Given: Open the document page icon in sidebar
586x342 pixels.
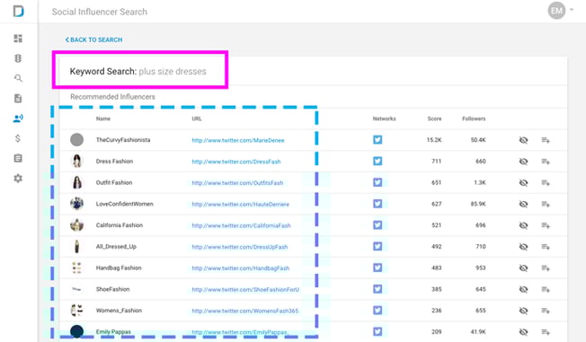Looking at the screenshot, I should click(x=18, y=98).
